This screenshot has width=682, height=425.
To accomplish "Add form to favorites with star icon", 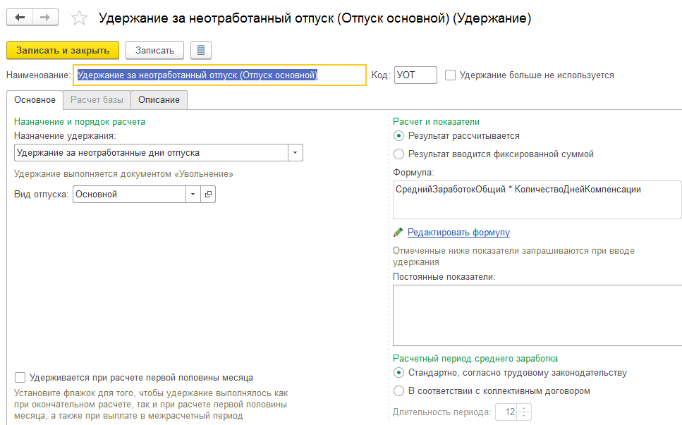I will (79, 18).
